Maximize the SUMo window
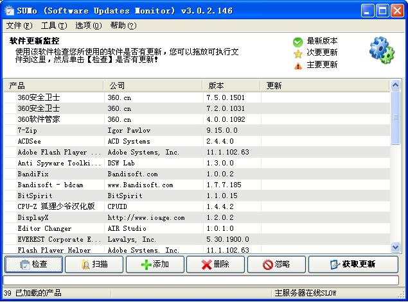This screenshot has width=408, height=302. (x=382, y=11)
